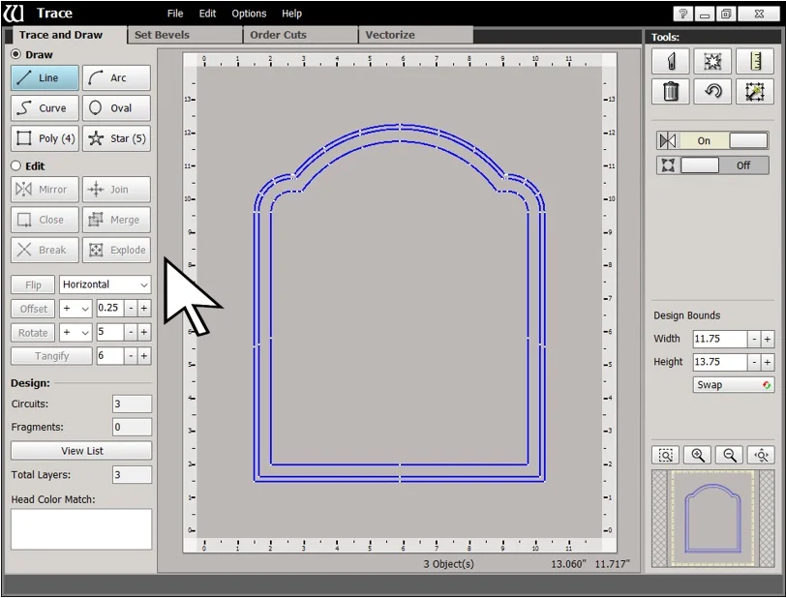Click the Total Layers value field
Screen dimensions: 786x598
point(132,475)
